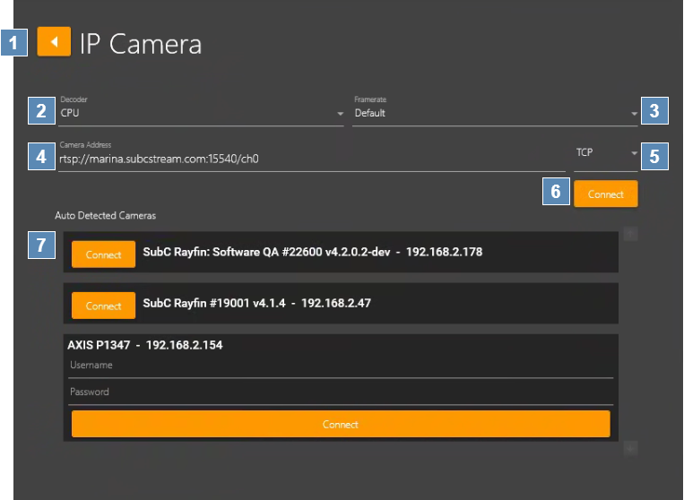The width and height of the screenshot is (684, 500).
Task: Click the orange back arrow button
Action: 54,42
